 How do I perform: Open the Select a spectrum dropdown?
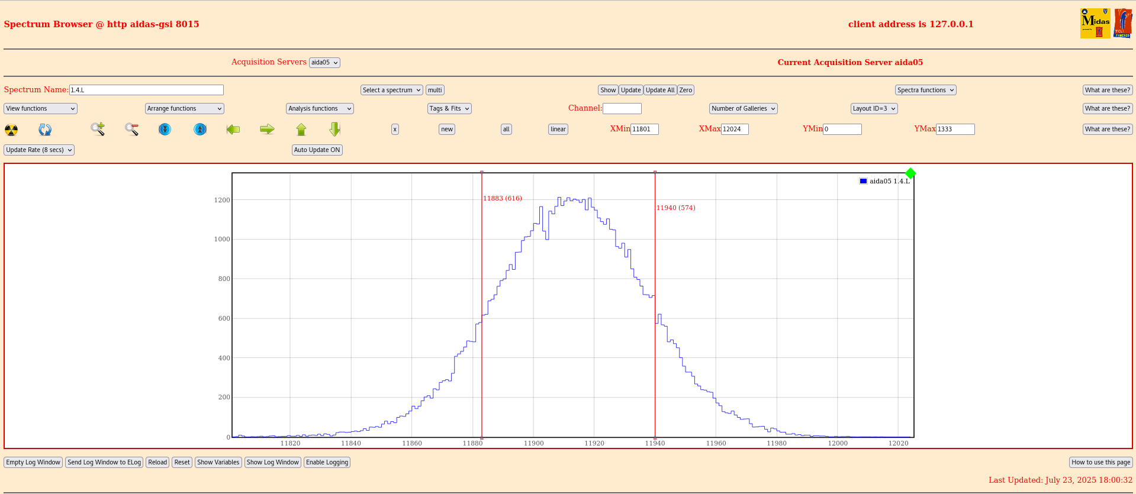pos(392,91)
